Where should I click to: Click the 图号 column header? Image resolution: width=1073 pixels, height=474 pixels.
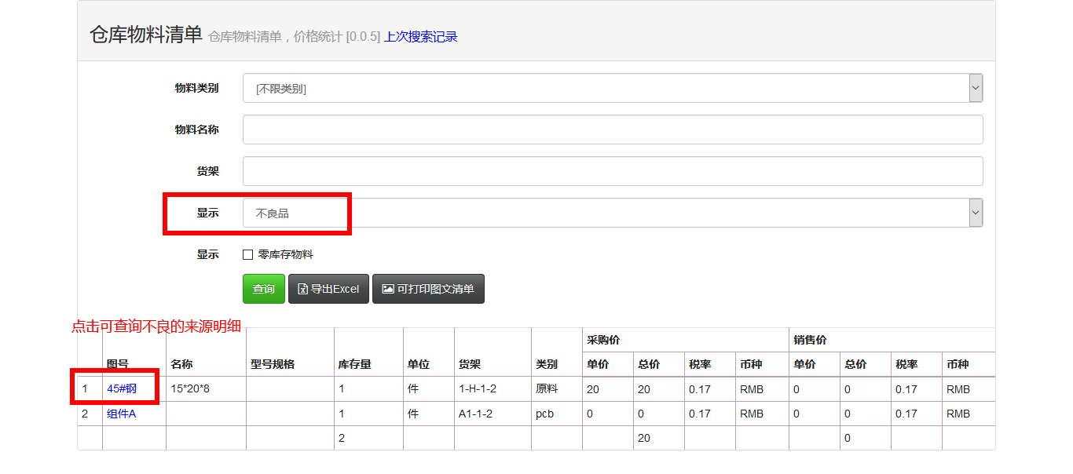118,364
